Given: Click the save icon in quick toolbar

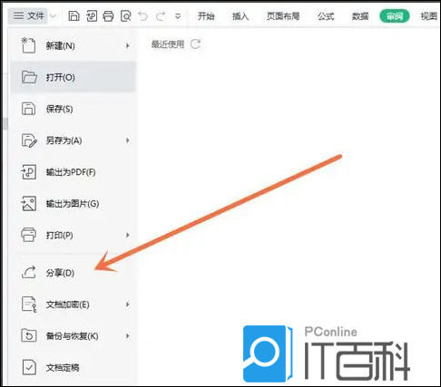Looking at the screenshot, I should click(73, 15).
